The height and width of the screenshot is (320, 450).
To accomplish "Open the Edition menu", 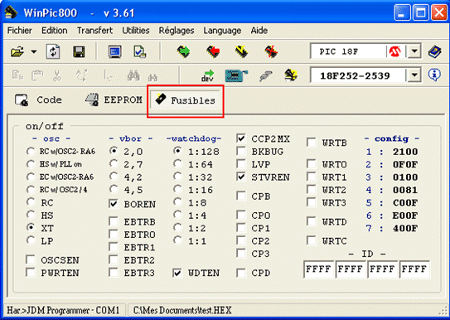I will [x=55, y=31].
